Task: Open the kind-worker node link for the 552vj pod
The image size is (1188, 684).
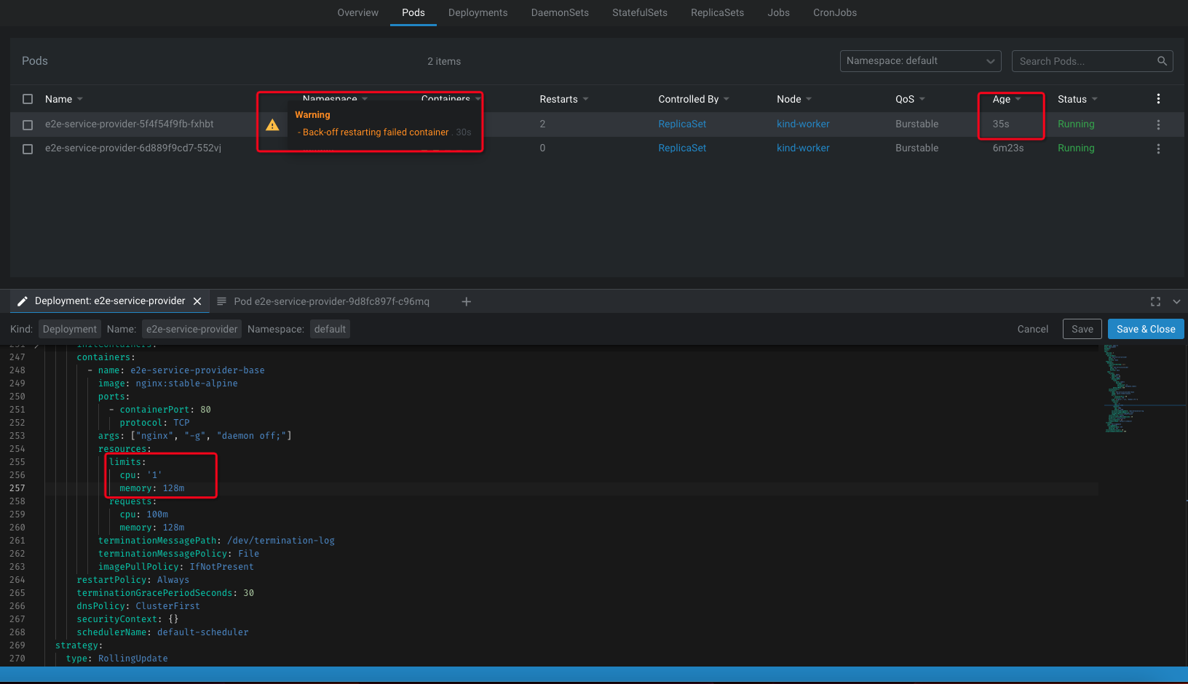Action: pos(803,148)
